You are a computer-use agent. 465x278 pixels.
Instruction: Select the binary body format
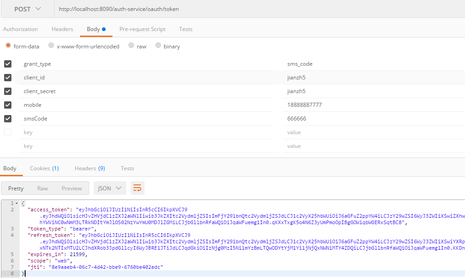pos(158,46)
